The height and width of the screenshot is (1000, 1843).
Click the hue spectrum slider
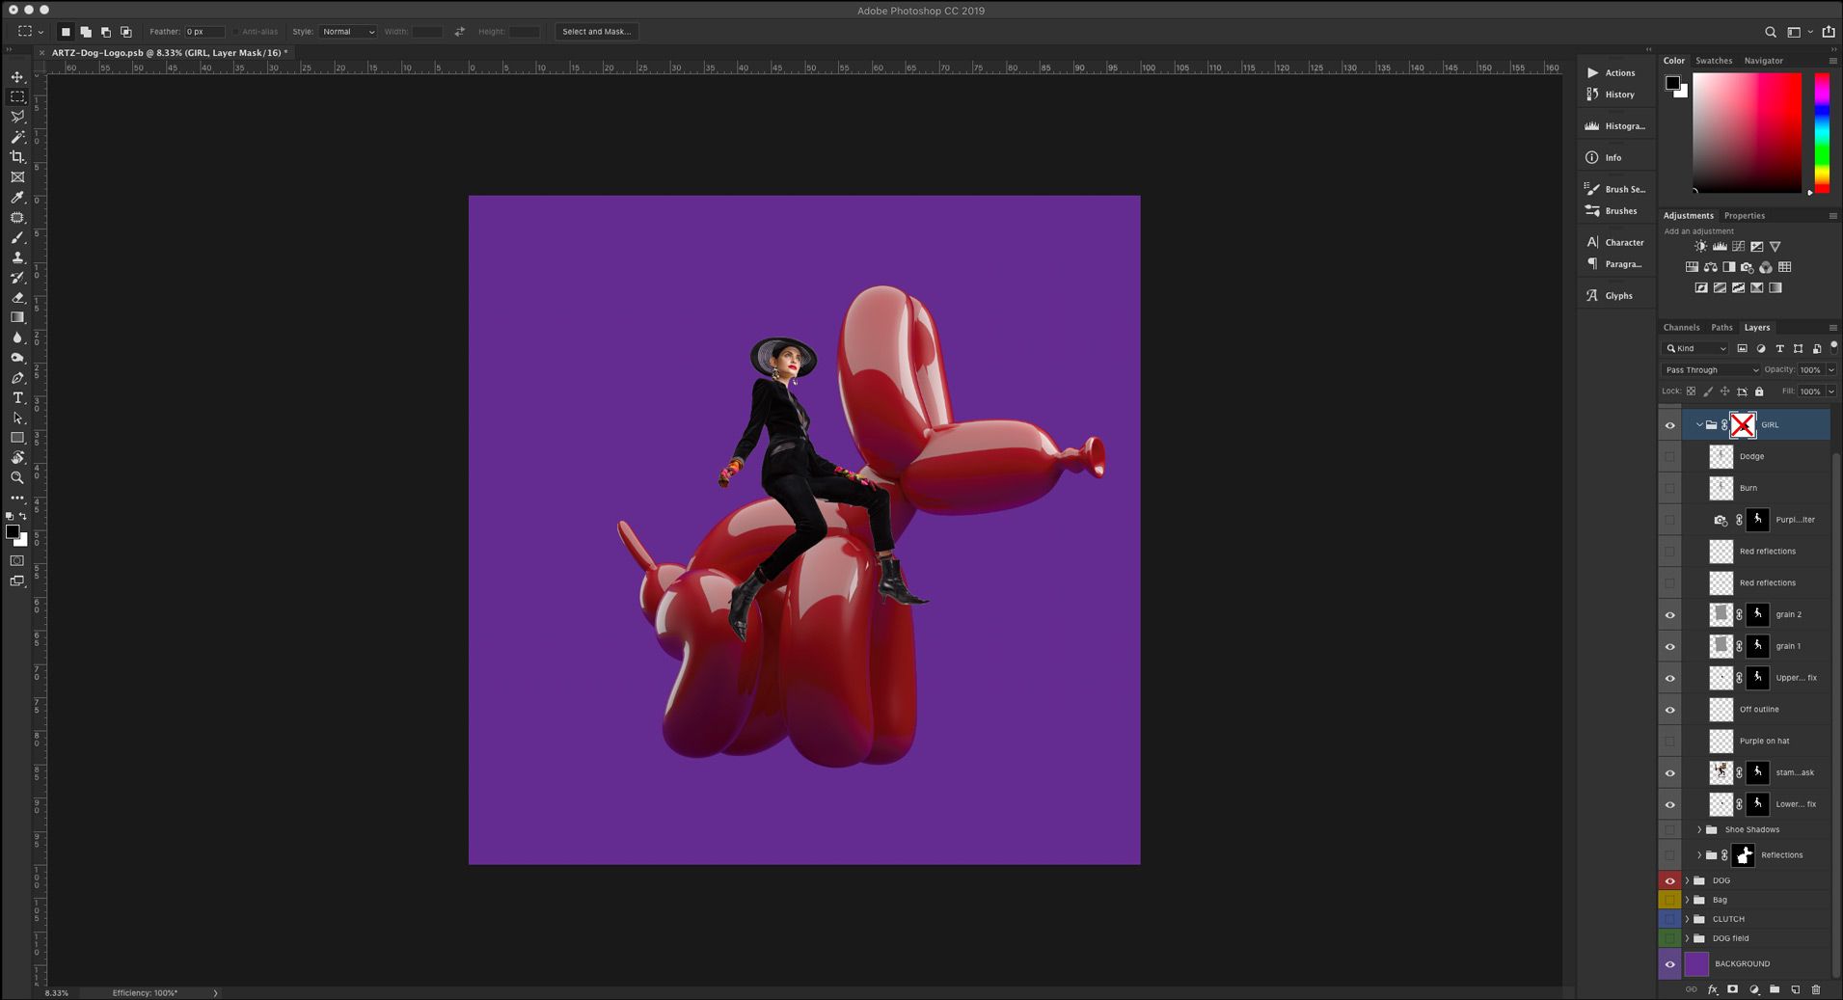pos(1822,132)
